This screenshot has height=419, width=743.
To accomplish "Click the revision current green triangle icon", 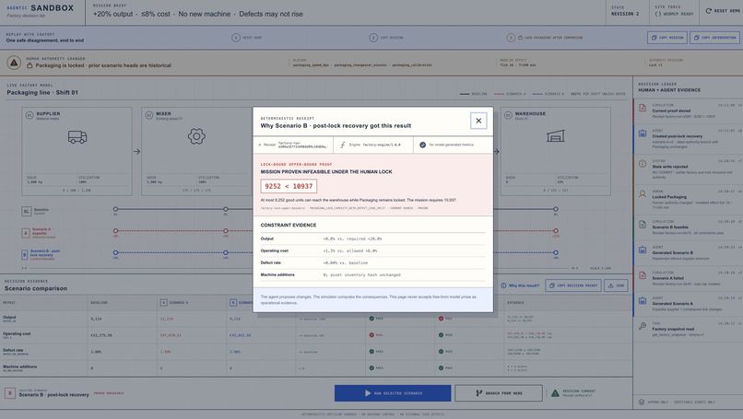I will (x=555, y=393).
